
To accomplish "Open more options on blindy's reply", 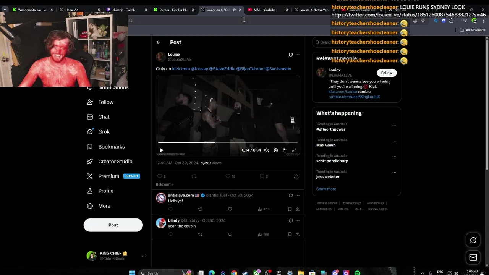I will (x=298, y=221).
